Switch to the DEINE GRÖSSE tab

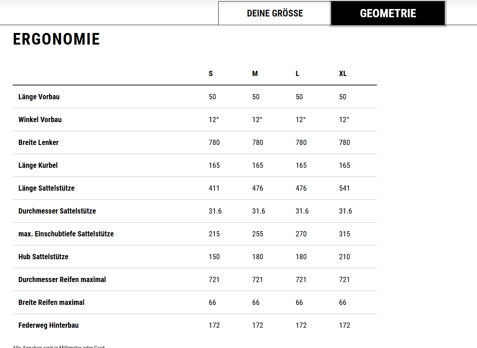(x=274, y=13)
